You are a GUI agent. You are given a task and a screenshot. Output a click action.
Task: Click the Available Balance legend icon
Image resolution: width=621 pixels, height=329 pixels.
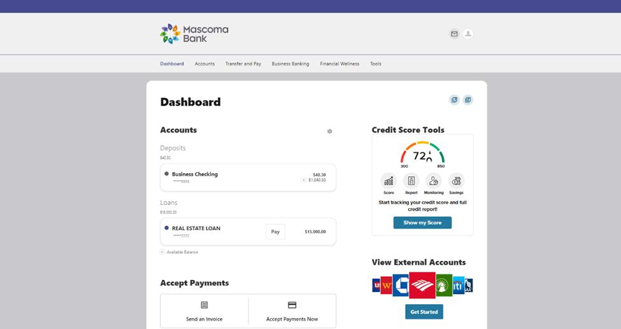point(162,252)
